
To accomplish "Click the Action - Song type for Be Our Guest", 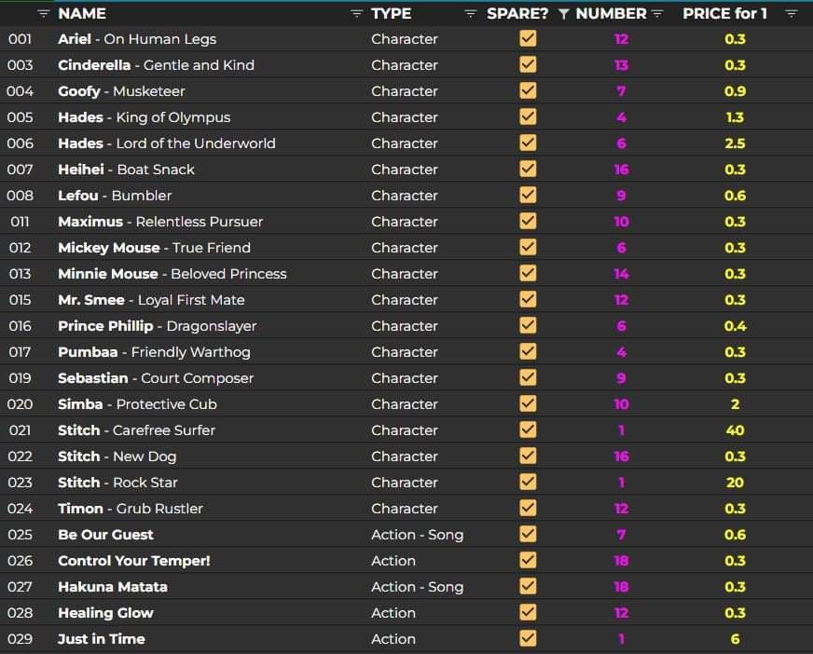I will click(417, 535).
